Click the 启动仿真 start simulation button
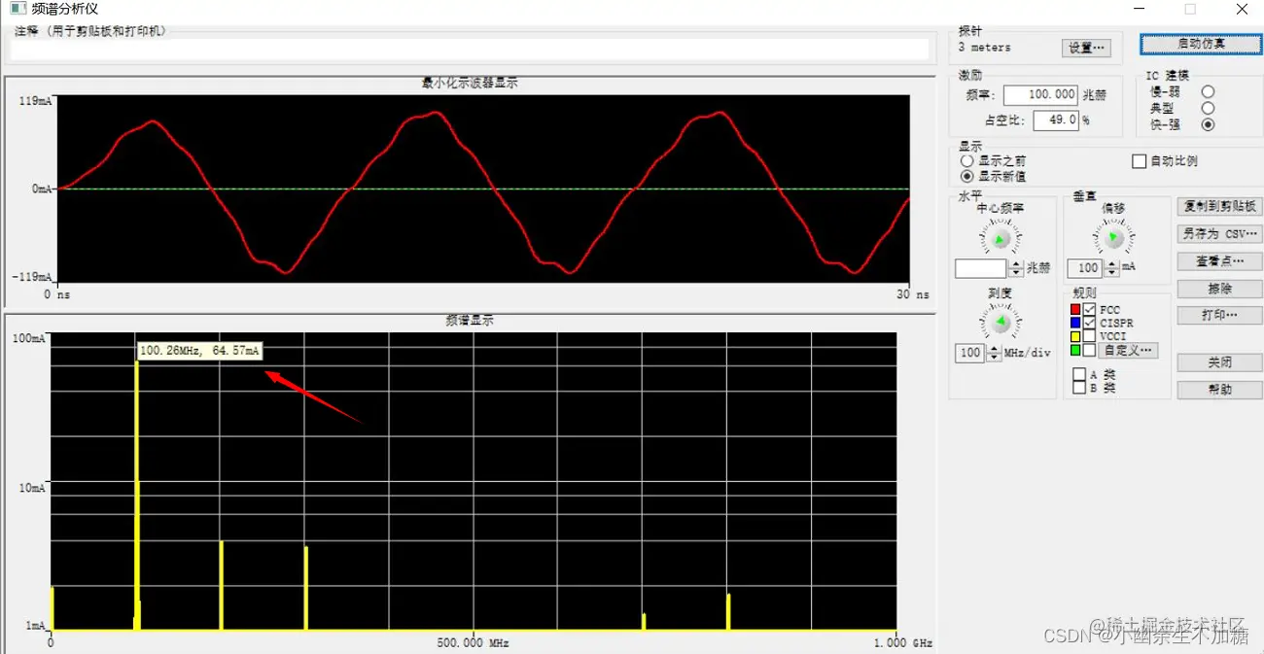1264x654 pixels. pyautogui.click(x=1201, y=44)
